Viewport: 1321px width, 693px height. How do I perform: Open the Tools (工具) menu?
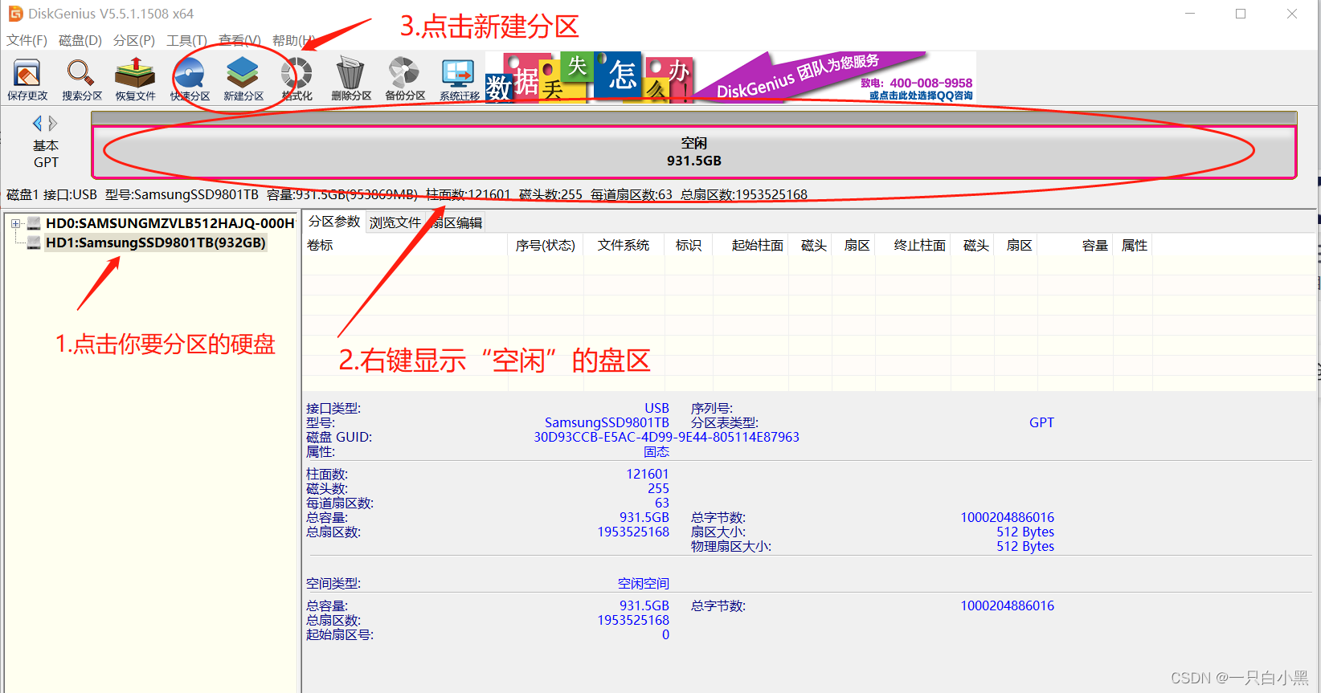(x=186, y=40)
